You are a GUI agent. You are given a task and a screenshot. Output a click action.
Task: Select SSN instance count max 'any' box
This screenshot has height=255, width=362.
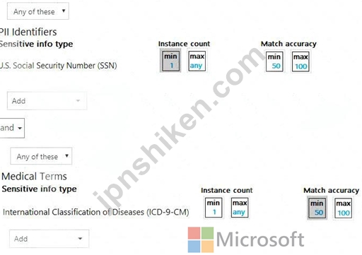point(197,61)
